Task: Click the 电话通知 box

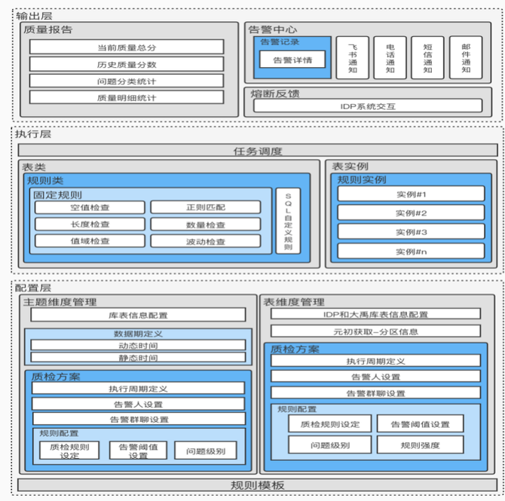Action: (x=390, y=59)
